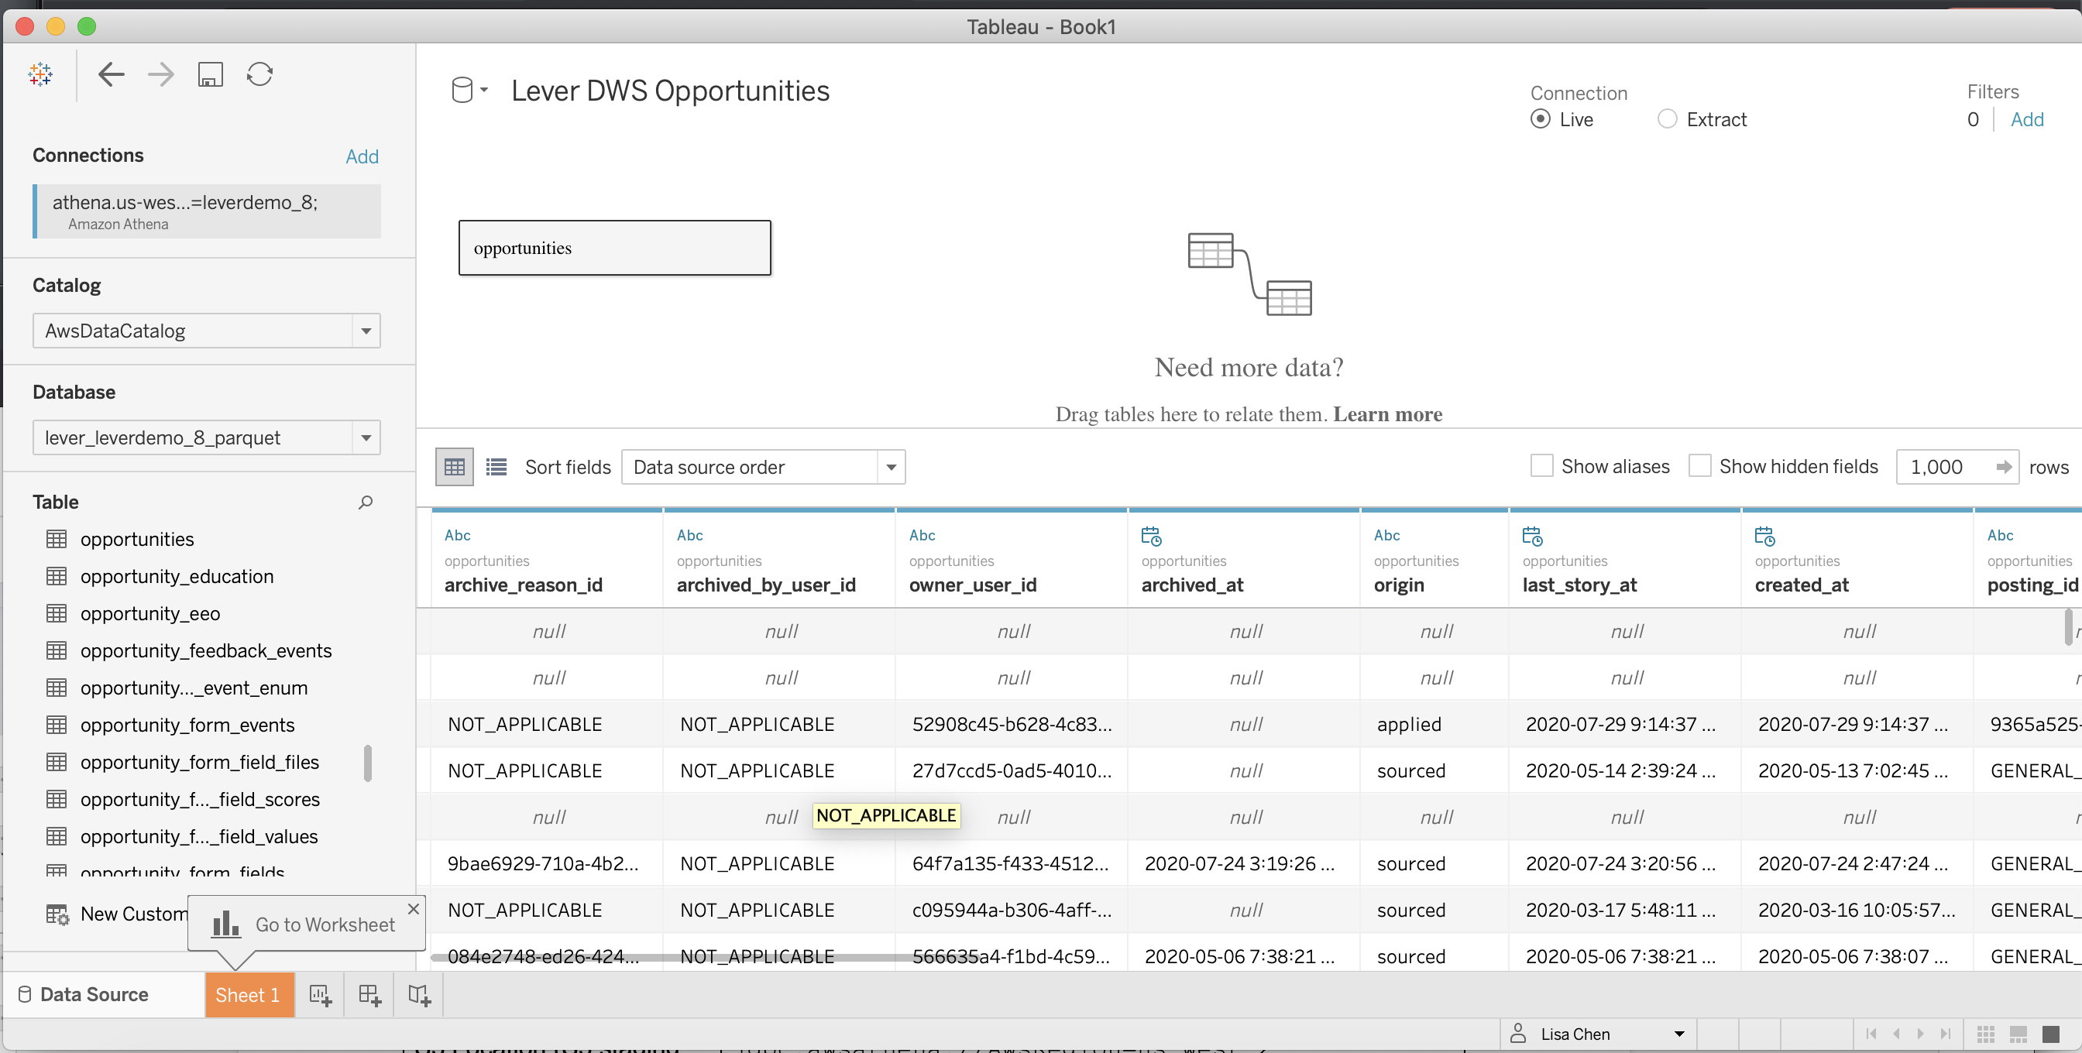Open the Catalog AwsDataCatalog dropdown
Screen dimensions: 2082x1053
(x=206, y=331)
